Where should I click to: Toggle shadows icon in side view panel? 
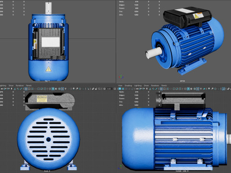[204, 88]
